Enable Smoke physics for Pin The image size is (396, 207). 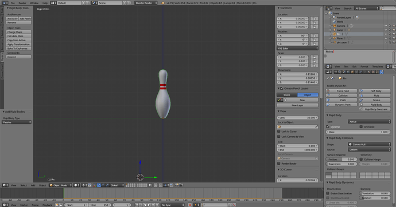375,100
